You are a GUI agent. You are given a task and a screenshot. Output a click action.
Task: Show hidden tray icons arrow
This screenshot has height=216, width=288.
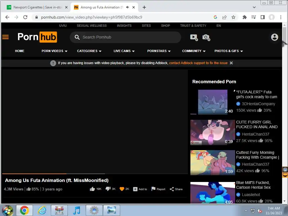246,210
